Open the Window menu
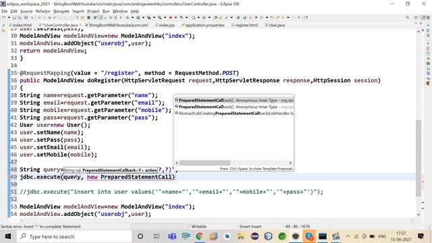432x243 pixels. point(120,11)
